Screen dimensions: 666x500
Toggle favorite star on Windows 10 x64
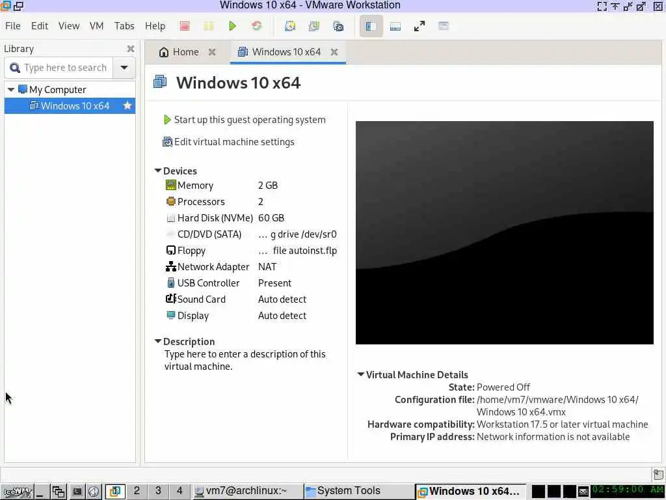pyautogui.click(x=127, y=105)
